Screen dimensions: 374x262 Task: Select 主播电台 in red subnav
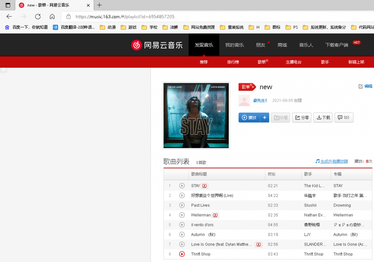pos(294,62)
